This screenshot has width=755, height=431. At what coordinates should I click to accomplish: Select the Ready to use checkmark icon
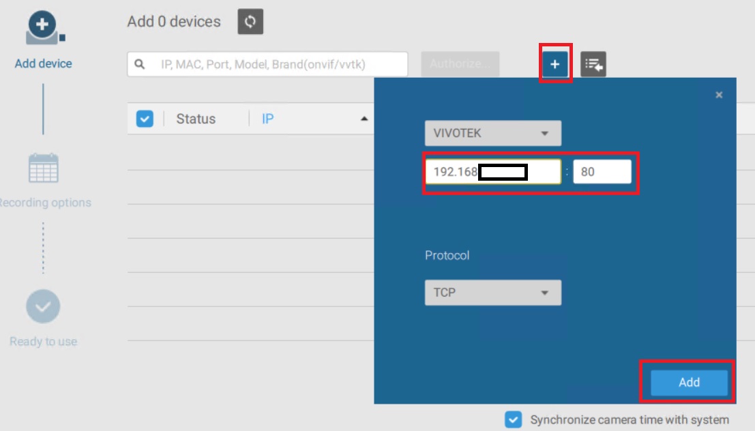43,306
